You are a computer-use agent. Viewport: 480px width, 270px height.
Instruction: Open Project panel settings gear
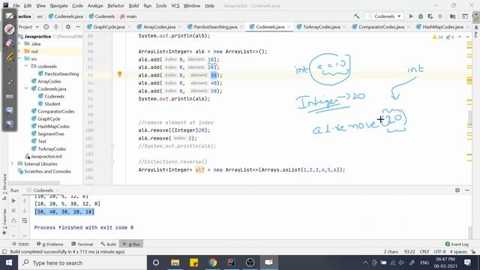[68, 27]
